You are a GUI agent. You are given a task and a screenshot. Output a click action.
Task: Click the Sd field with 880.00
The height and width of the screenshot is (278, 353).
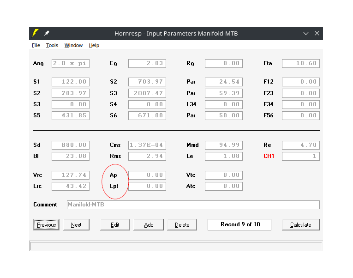click(x=71, y=145)
